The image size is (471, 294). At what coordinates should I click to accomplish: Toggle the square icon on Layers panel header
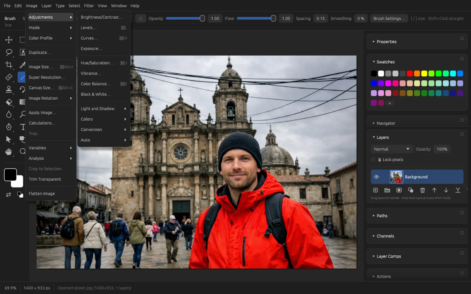462,134
